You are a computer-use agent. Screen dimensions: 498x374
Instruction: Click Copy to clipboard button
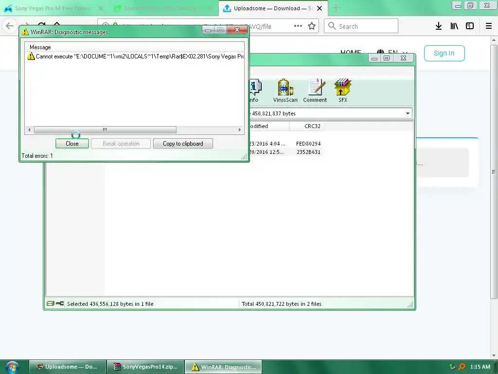(x=183, y=144)
